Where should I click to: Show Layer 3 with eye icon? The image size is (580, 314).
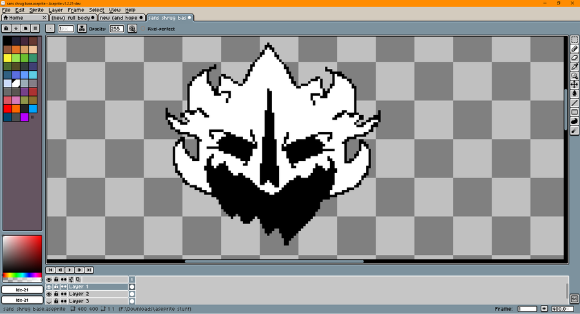(49, 301)
